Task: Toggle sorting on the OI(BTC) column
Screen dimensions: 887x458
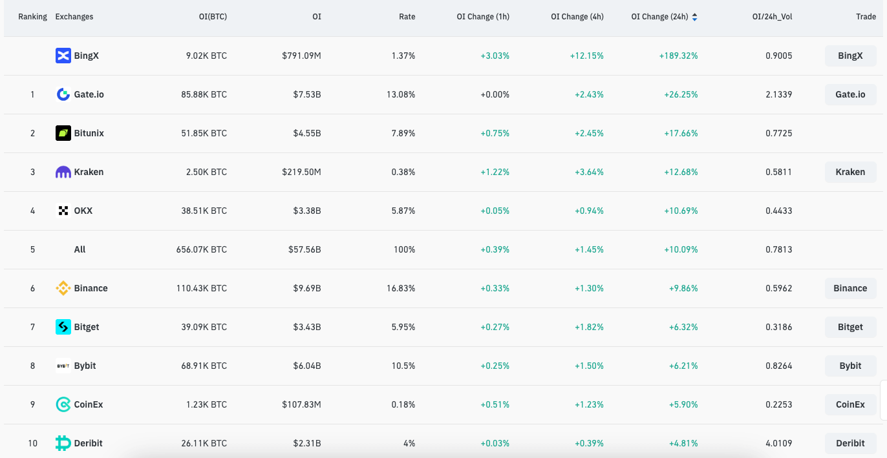Action: click(x=214, y=16)
